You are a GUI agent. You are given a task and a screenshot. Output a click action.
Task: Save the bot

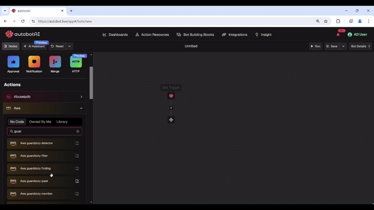332,46
